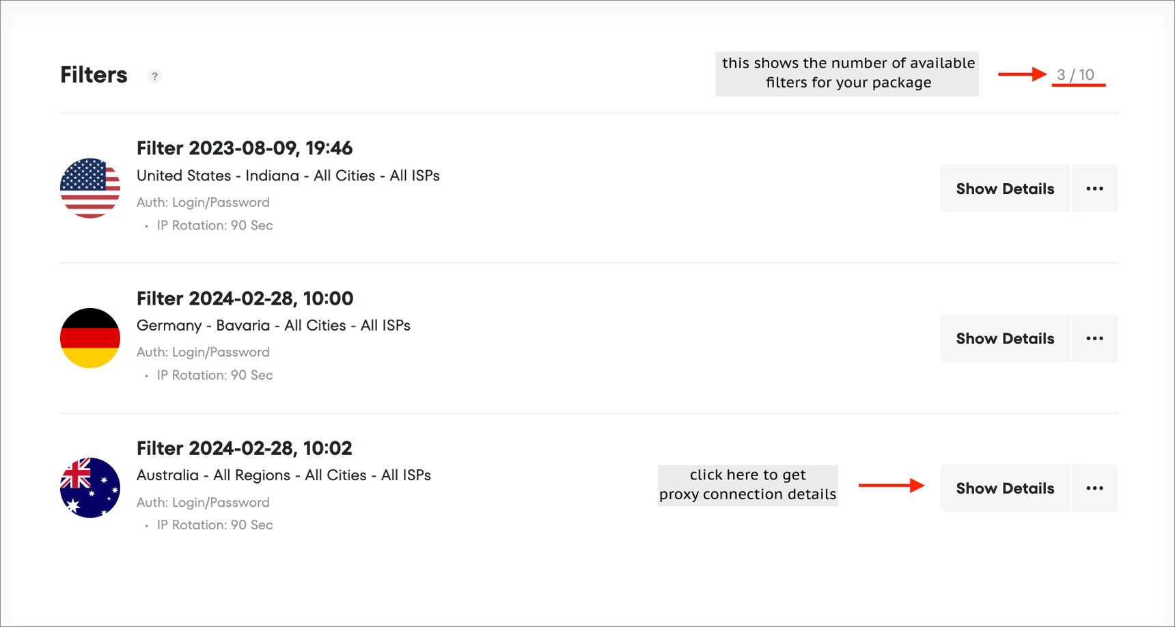
Task: Click the 3 / 10 filter counter
Action: [1075, 75]
